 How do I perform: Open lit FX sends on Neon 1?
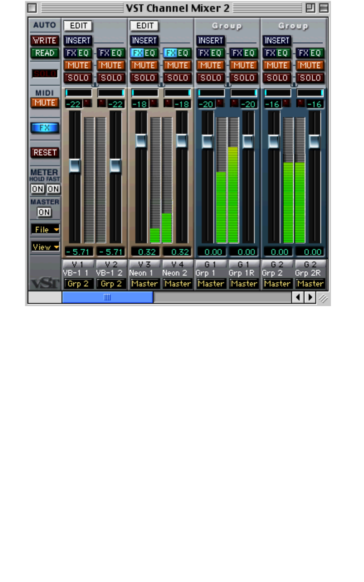click(136, 53)
